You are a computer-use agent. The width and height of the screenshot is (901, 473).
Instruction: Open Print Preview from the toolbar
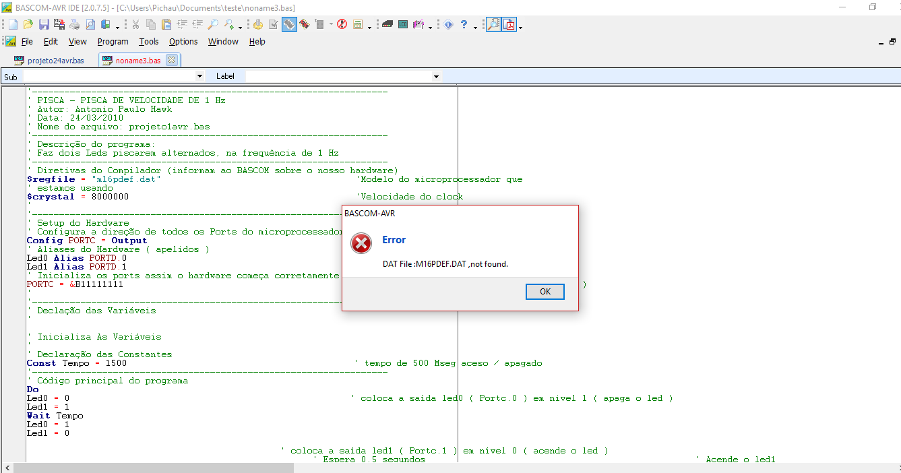[90, 24]
